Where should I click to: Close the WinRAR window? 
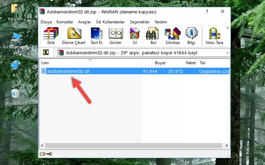[223, 11]
